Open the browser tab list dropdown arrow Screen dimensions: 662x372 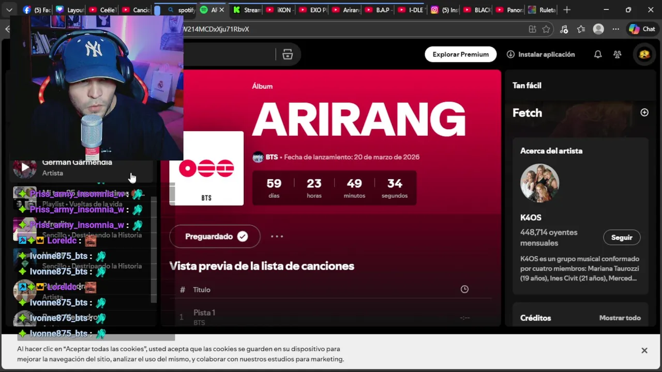pyautogui.click(x=9, y=10)
